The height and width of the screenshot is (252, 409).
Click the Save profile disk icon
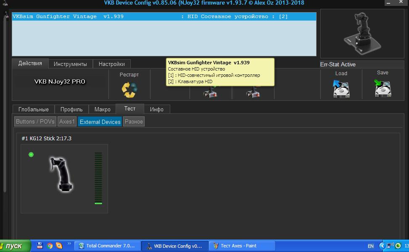[382, 89]
